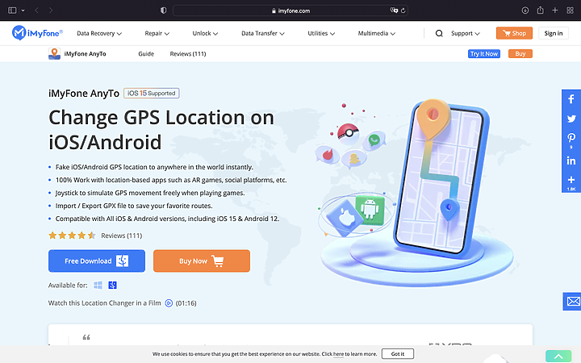
Task: Share the page on Twitter
Action: coord(571,119)
